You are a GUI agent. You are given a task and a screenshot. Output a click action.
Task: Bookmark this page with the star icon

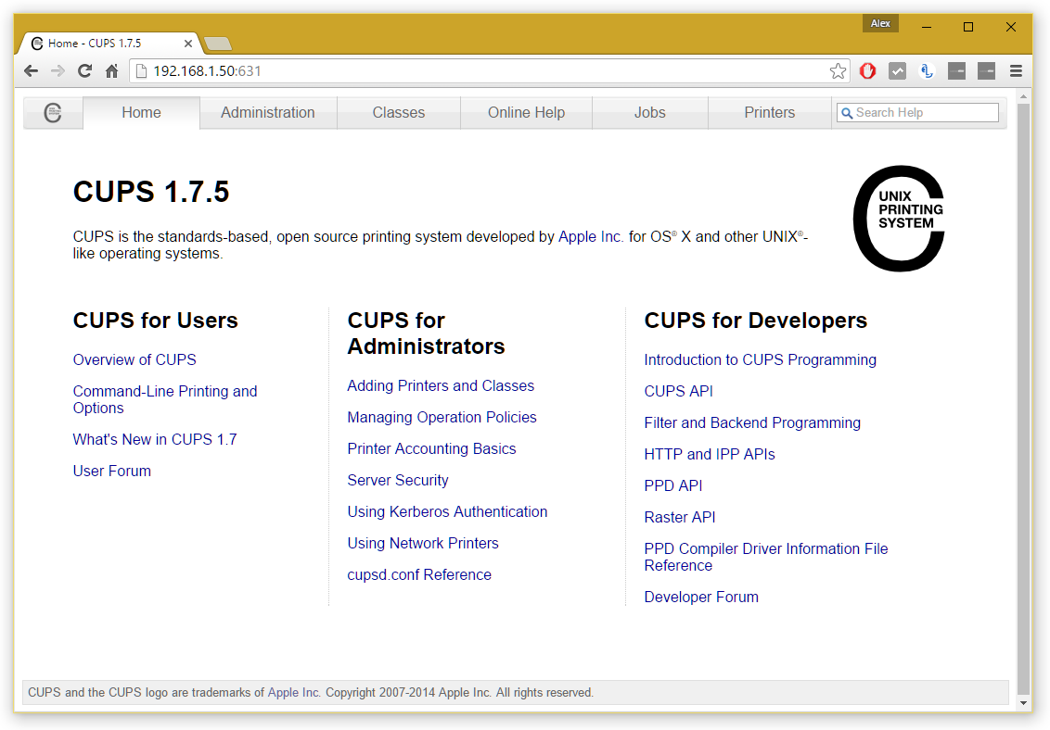838,70
